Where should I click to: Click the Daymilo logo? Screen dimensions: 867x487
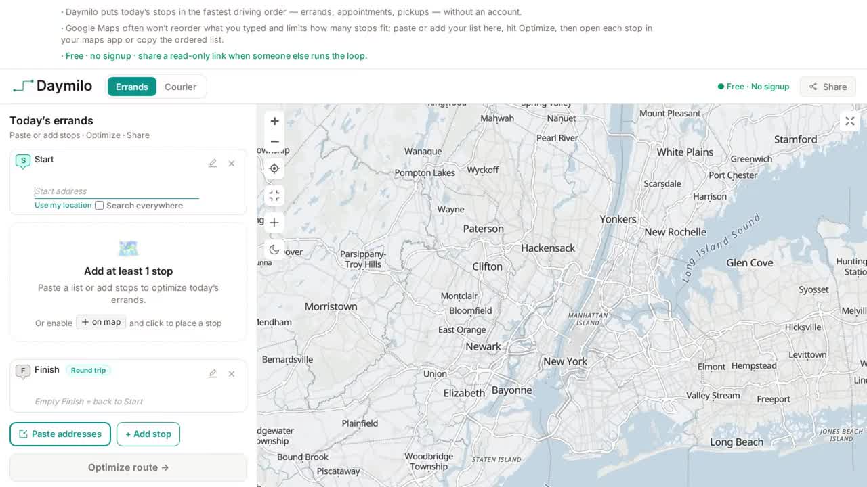[x=52, y=86]
